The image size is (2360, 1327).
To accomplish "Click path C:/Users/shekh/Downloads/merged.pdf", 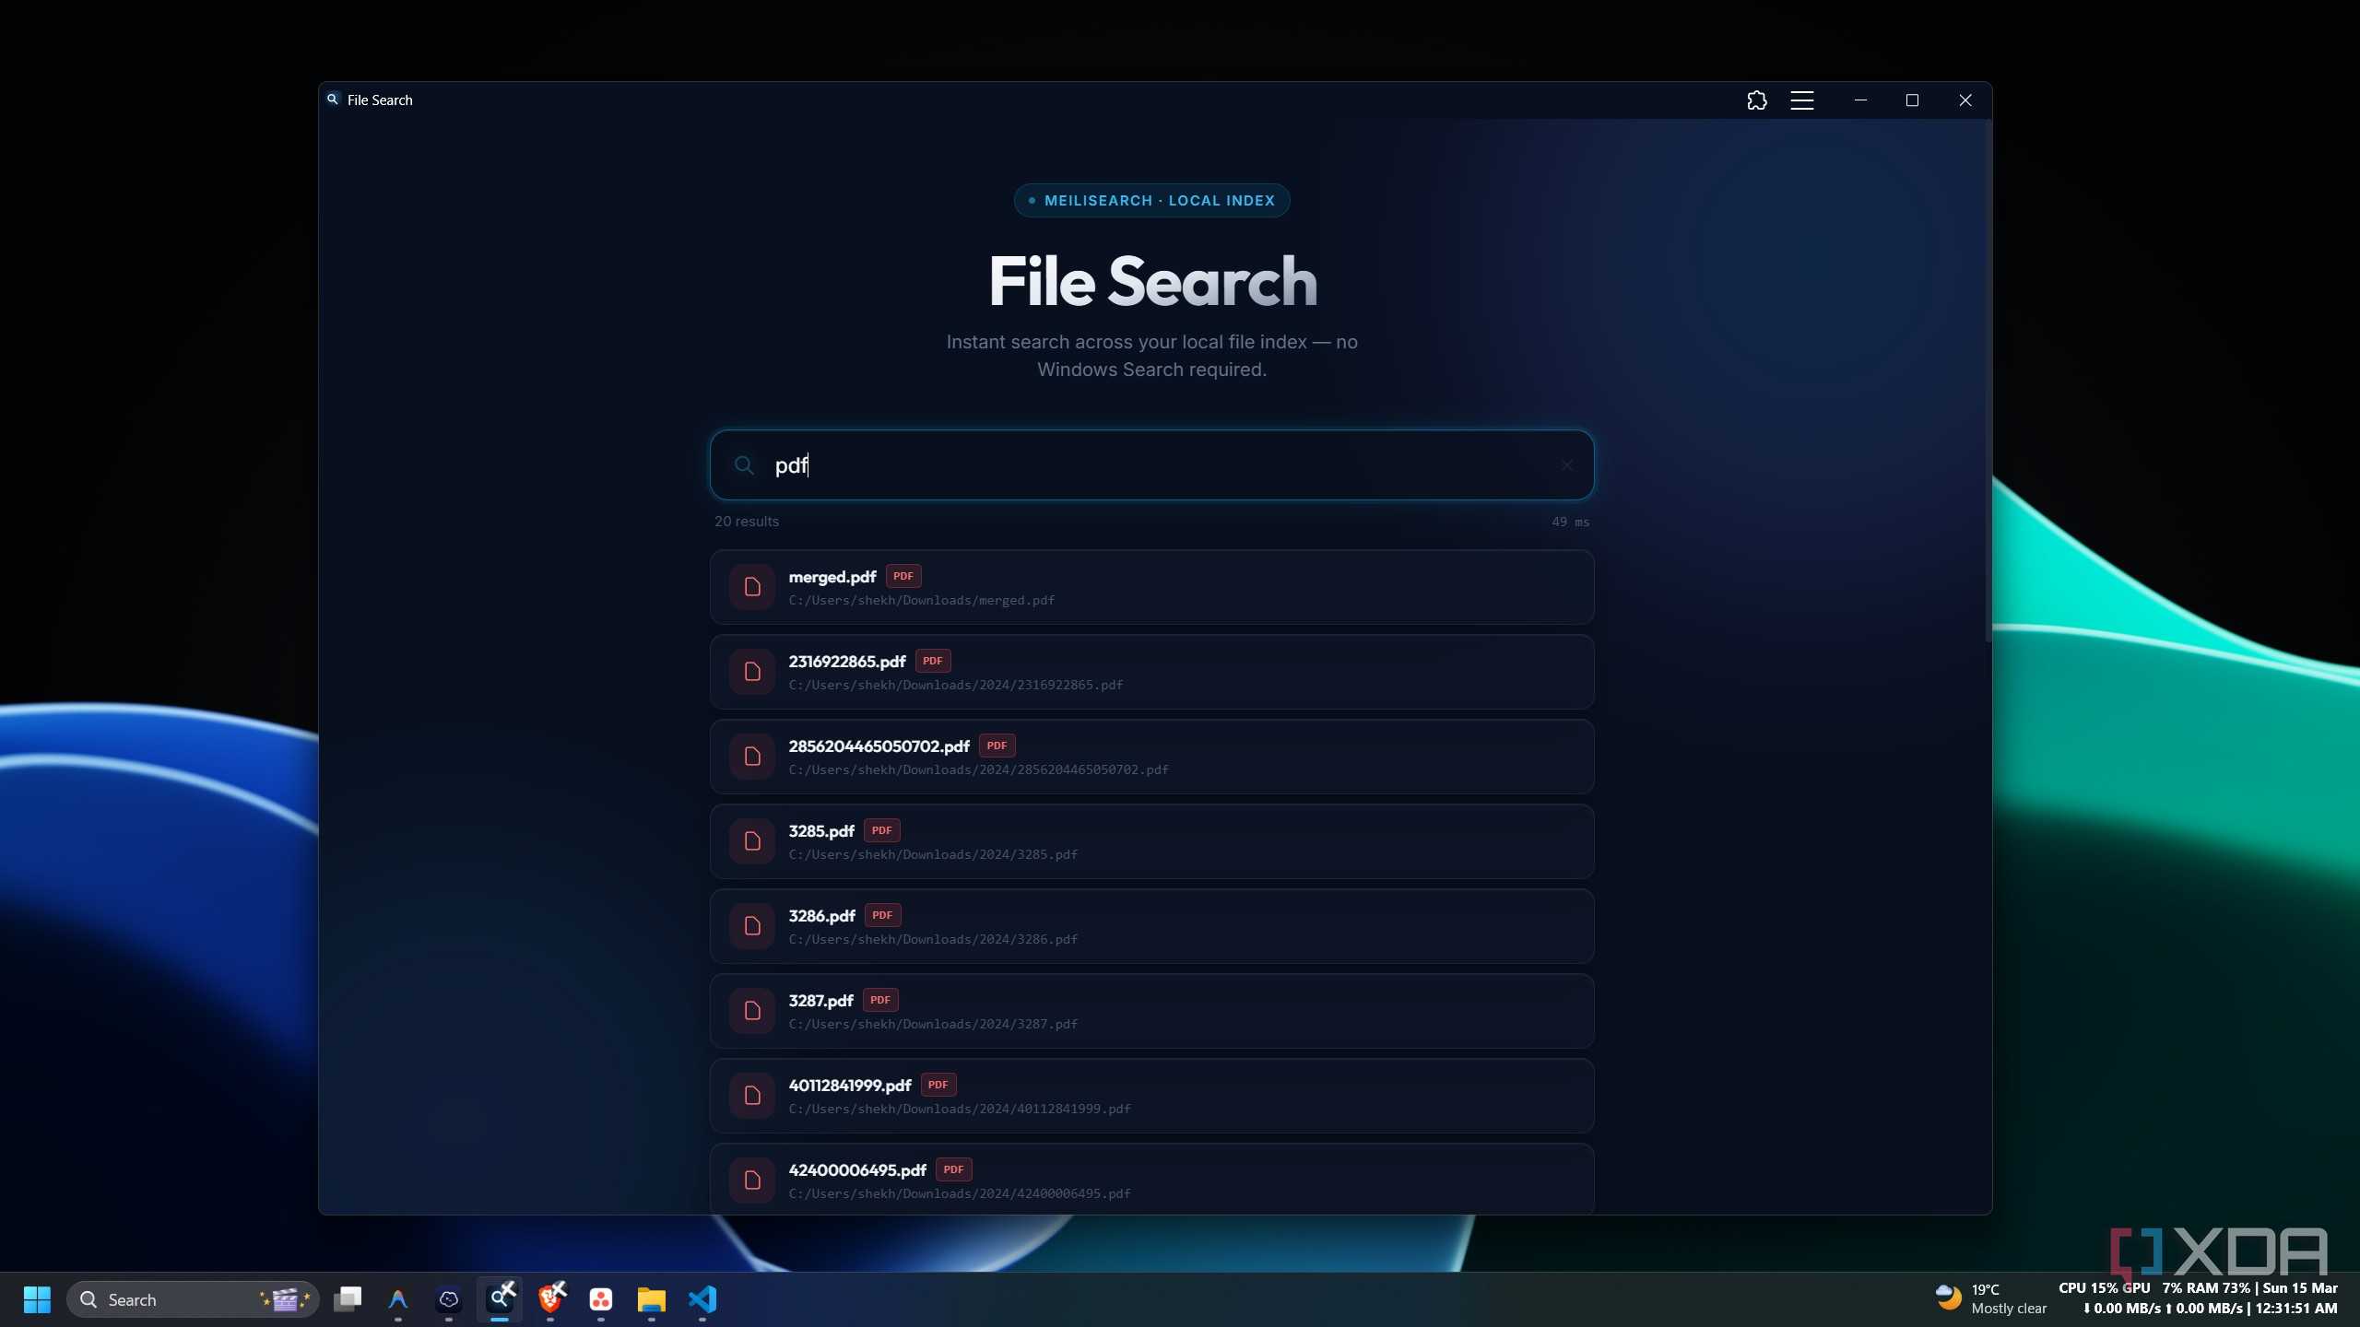I will point(922,601).
